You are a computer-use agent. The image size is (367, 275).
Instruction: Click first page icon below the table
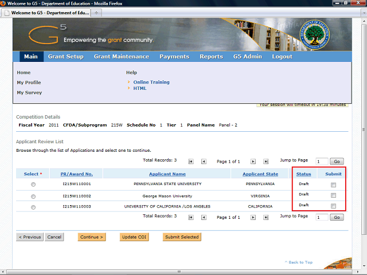click(191, 218)
